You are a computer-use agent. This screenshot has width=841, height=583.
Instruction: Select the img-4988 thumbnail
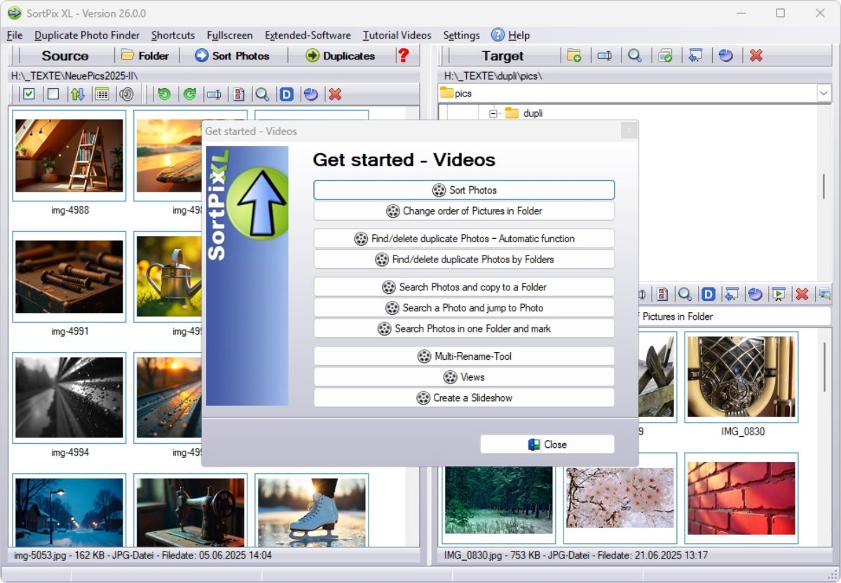[69, 155]
